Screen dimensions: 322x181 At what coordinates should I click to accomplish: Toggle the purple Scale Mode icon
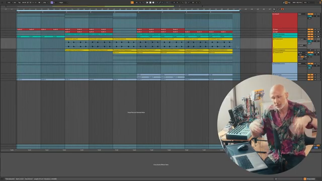(x=52, y=3)
